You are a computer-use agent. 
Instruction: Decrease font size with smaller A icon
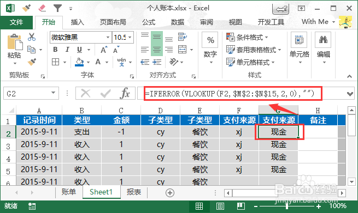[116, 50]
